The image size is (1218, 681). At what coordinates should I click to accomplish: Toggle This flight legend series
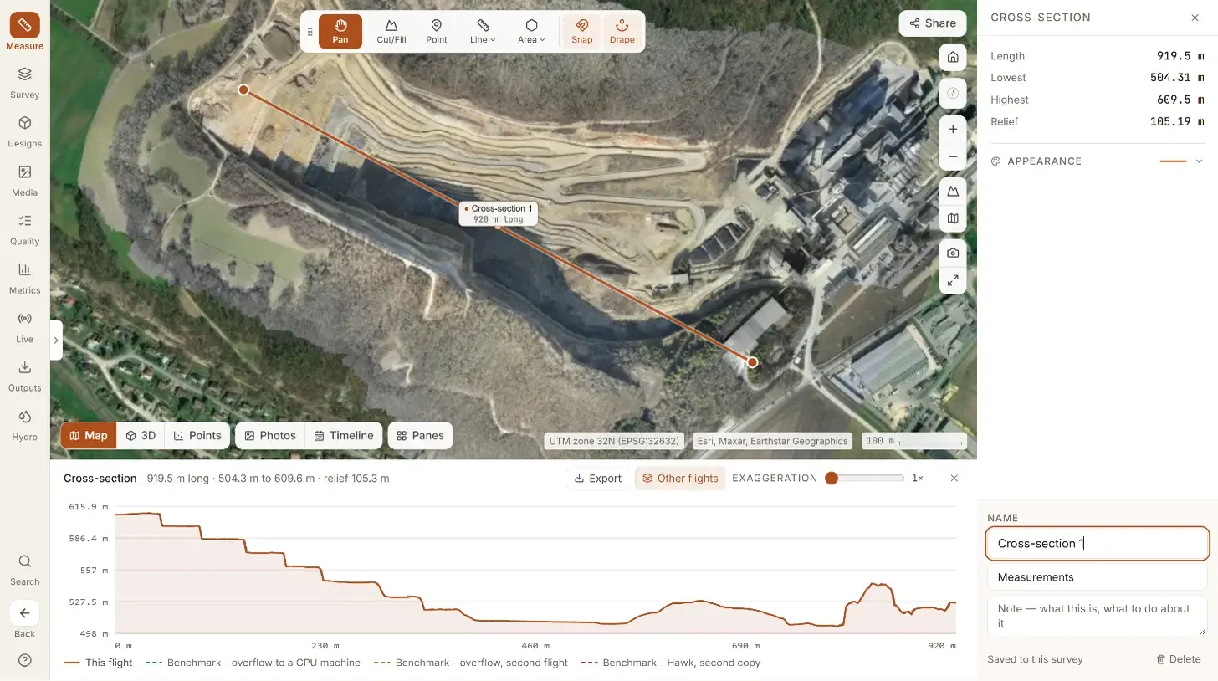[99, 663]
